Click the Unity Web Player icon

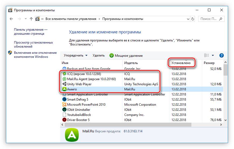64,84
